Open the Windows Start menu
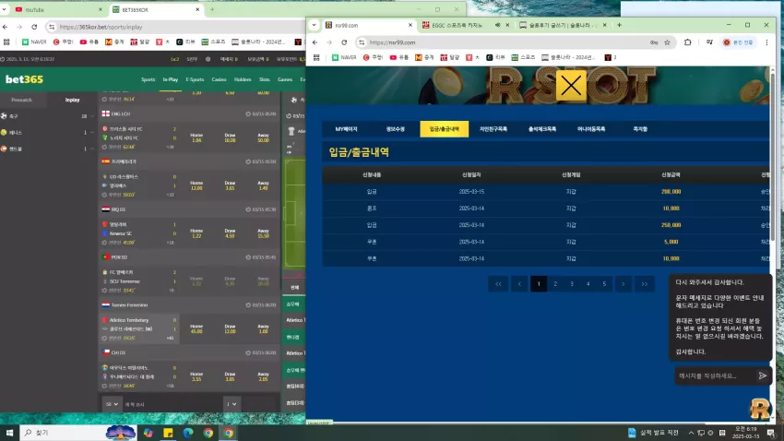The height and width of the screenshot is (441, 784). coord(9,433)
